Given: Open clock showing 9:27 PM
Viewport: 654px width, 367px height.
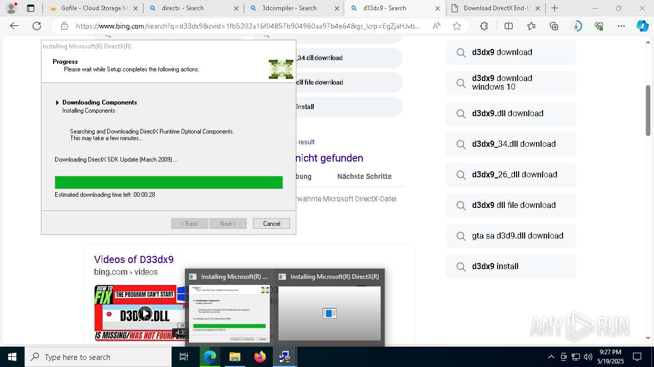Looking at the screenshot, I should (610, 357).
